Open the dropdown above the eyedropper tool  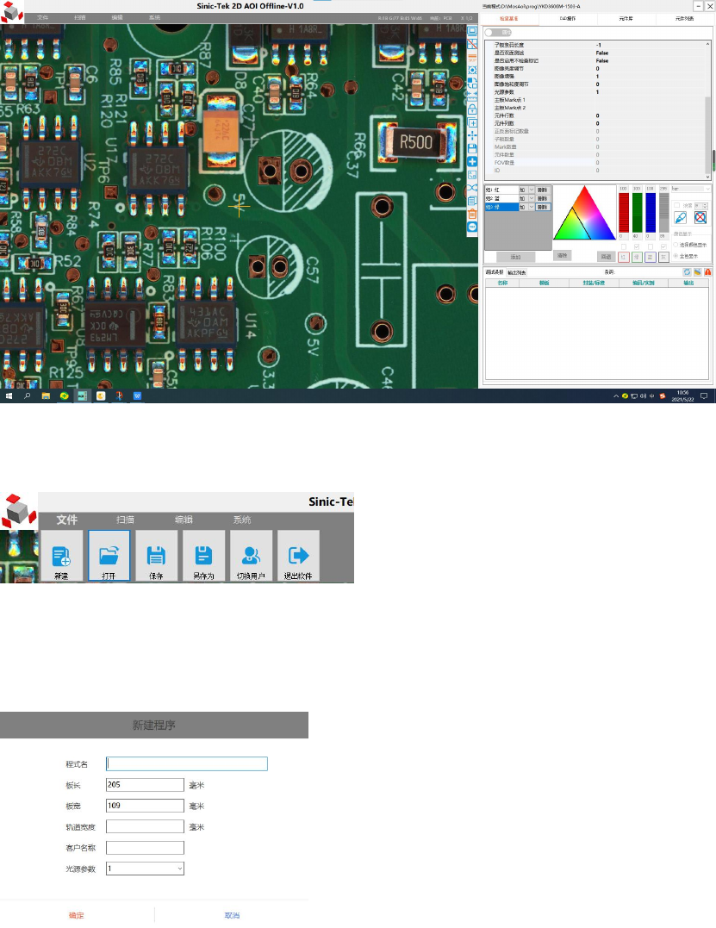point(692,188)
